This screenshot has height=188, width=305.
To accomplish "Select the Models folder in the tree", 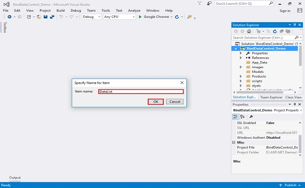I will pyautogui.click(x=258, y=72).
